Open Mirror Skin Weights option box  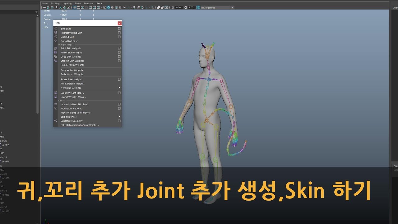[119, 53]
